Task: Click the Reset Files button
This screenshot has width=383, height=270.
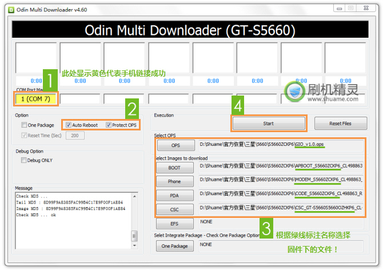Action: 341,124
